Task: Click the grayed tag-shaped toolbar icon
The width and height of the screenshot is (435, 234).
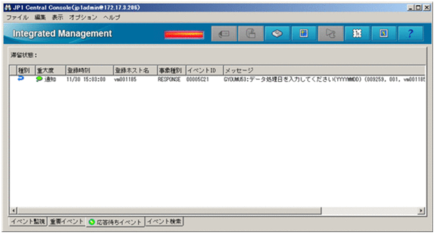Action: click(224, 34)
